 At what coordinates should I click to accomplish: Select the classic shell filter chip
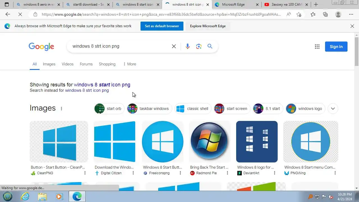193,109
